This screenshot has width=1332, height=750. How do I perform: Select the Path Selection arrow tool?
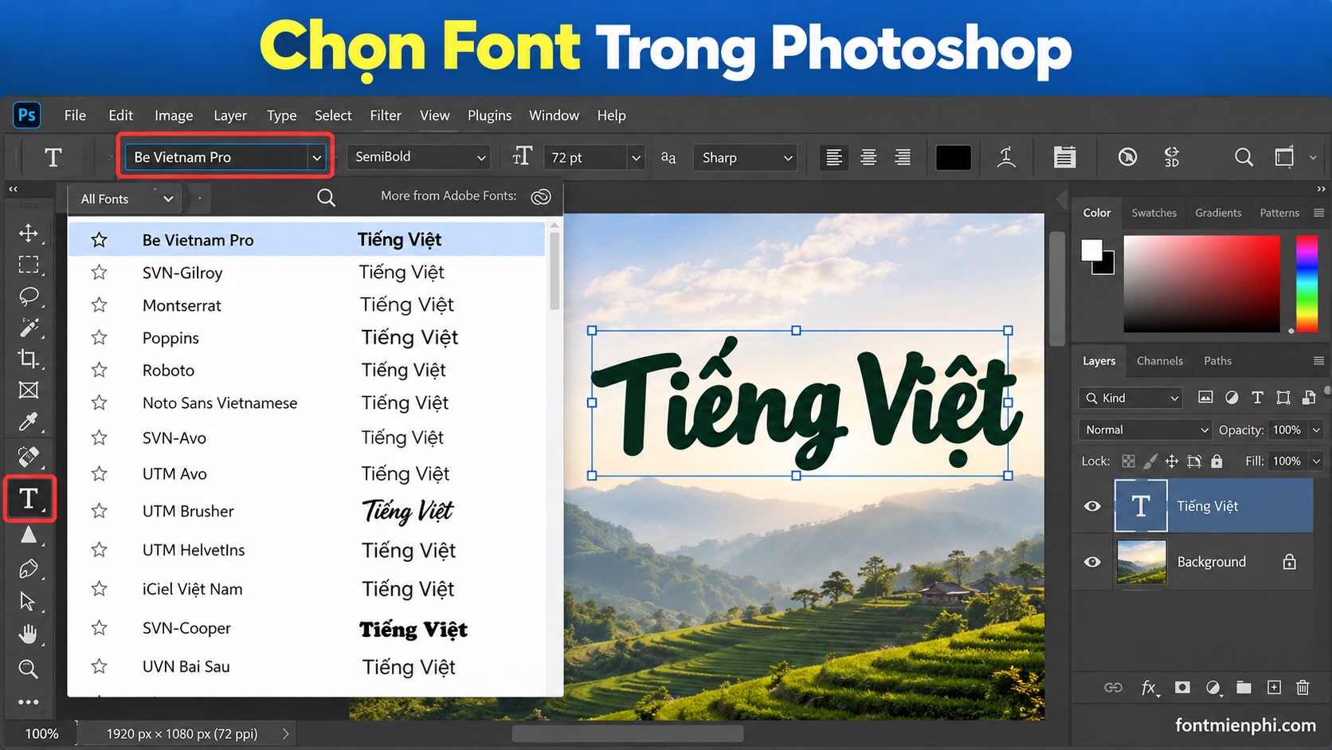(x=28, y=601)
